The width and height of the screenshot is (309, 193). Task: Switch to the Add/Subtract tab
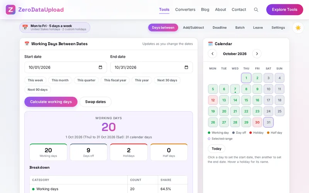[x=194, y=27]
